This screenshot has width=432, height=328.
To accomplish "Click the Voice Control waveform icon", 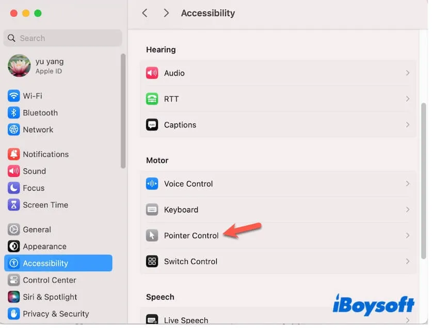I will click(x=152, y=184).
